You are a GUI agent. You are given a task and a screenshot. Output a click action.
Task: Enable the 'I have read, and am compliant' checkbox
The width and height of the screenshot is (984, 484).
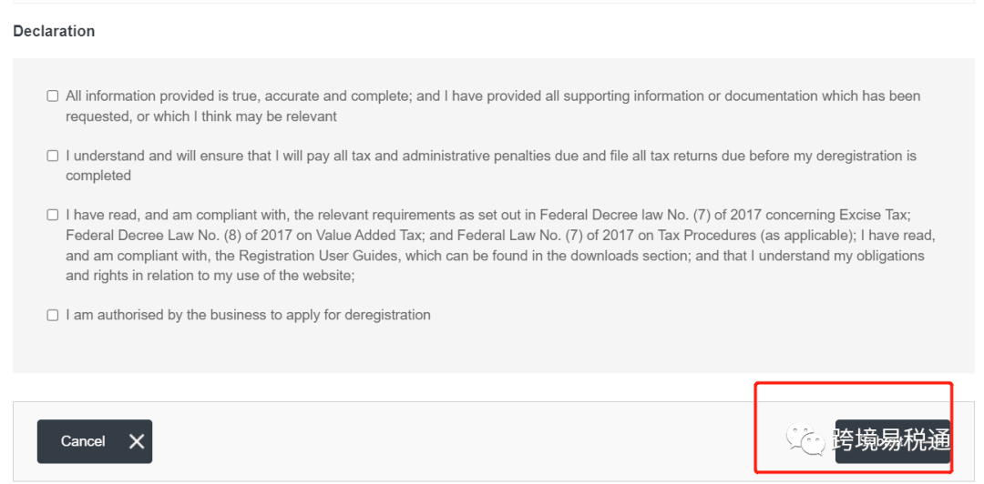click(x=53, y=215)
